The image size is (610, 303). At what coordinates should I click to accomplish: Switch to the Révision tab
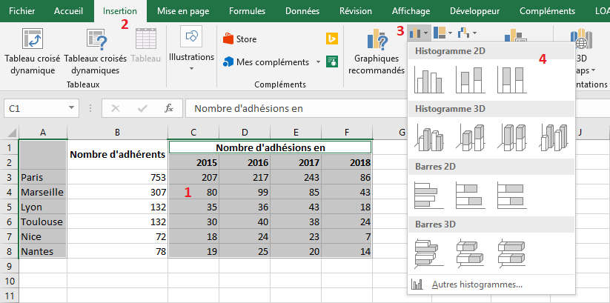coord(355,11)
